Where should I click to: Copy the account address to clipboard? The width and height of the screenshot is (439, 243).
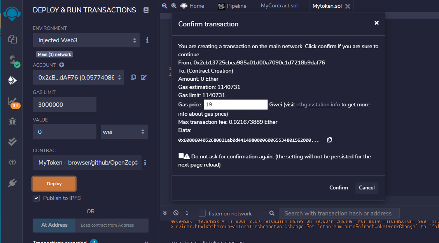click(133, 77)
